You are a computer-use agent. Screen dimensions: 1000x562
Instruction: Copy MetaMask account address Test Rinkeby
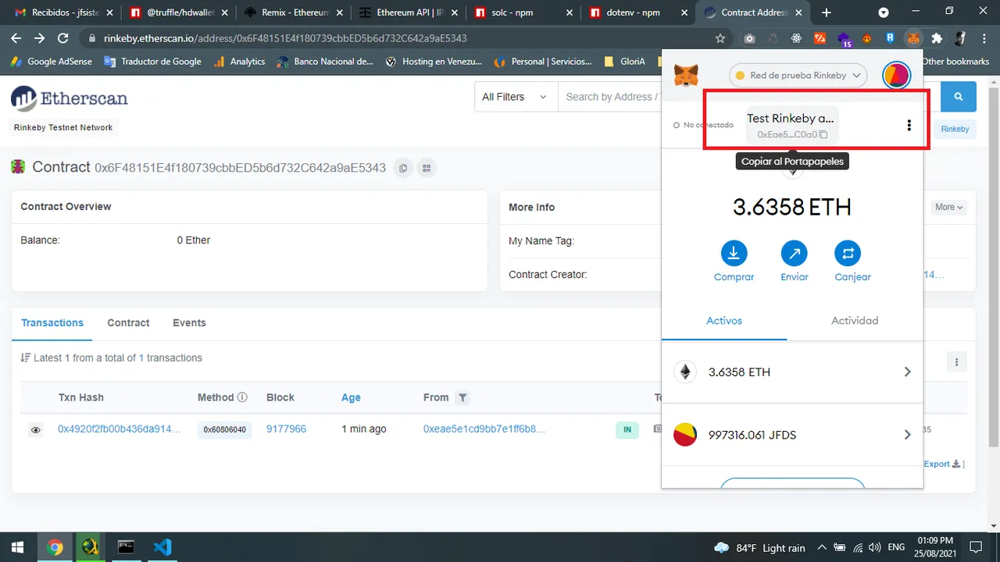791,126
